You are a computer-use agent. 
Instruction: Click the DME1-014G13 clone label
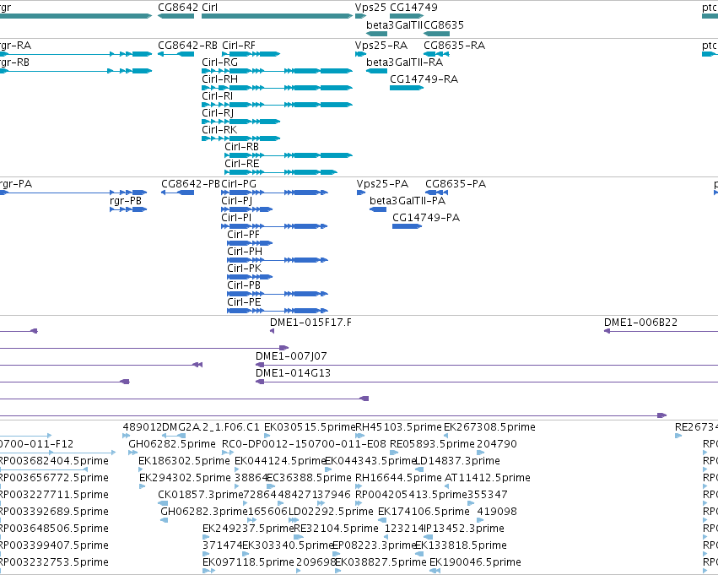[x=293, y=373]
